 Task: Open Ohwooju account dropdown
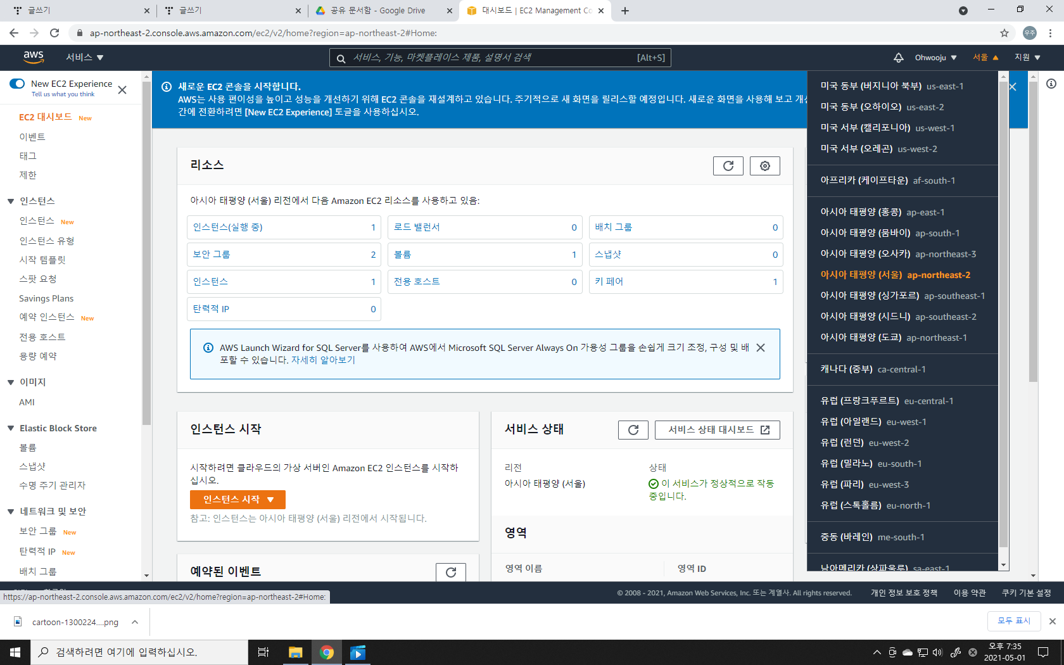936,58
